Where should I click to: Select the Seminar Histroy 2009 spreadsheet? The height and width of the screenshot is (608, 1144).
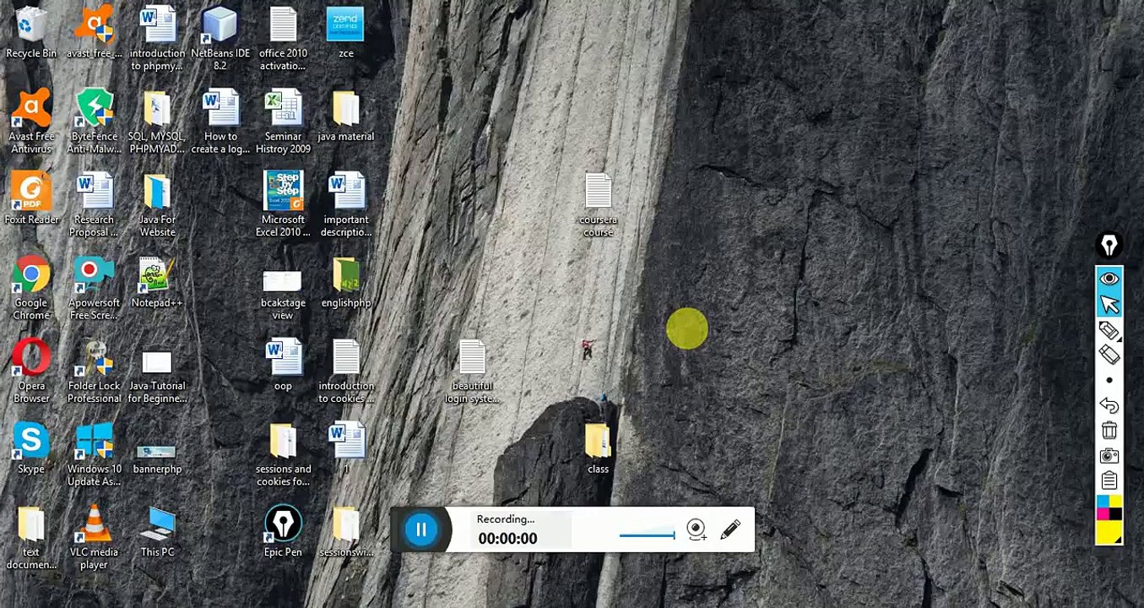point(283,122)
